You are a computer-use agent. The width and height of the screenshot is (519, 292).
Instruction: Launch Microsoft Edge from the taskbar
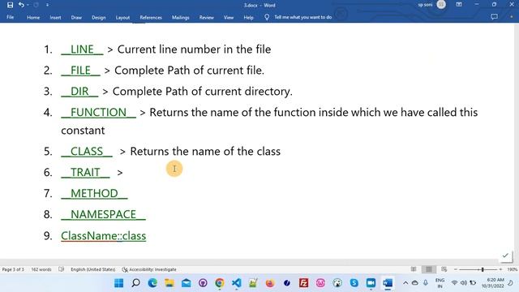pyautogui.click(x=152, y=283)
